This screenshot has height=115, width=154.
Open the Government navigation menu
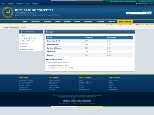point(35,22)
